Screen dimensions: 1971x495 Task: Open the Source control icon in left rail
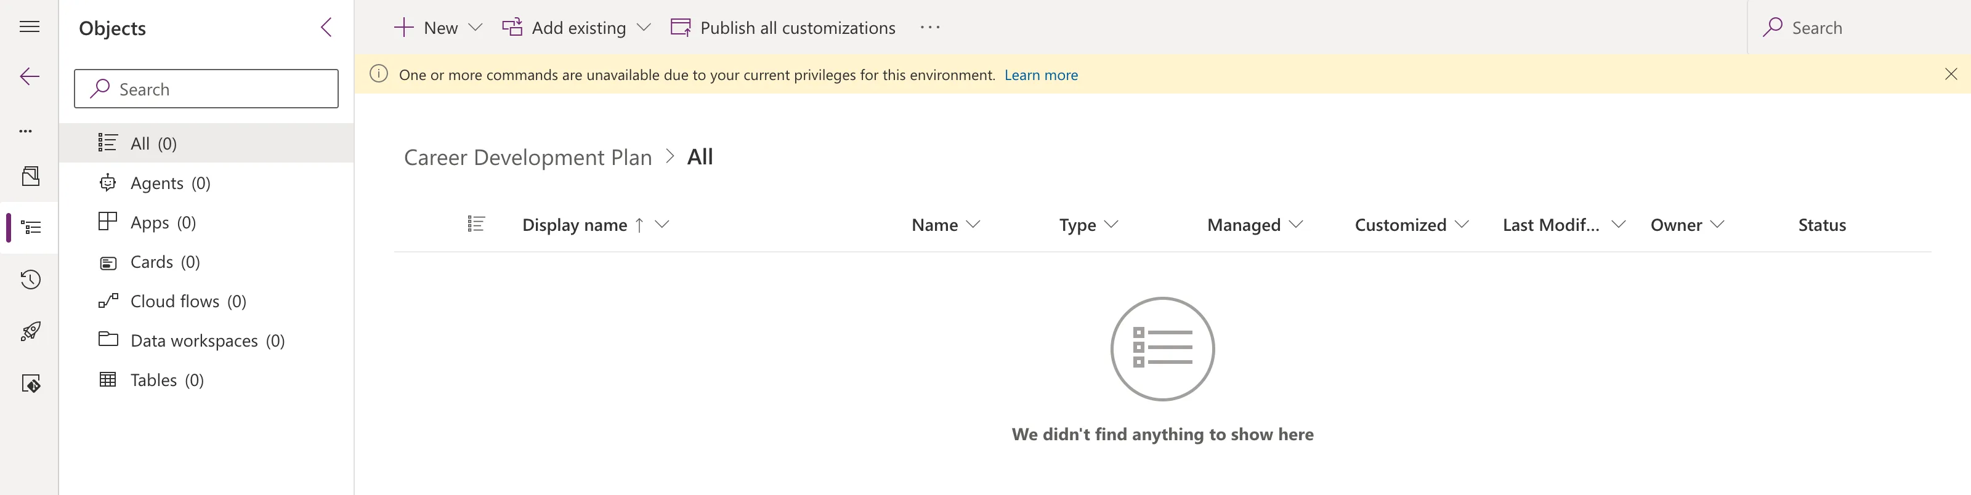pos(31,384)
